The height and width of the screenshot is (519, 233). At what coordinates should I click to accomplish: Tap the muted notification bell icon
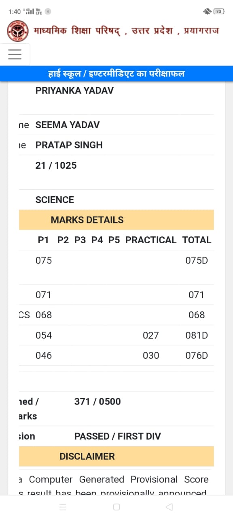(208, 11)
